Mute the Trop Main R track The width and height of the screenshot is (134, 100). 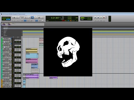pyautogui.click(x=10, y=45)
